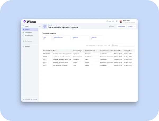Open the Help link in the header
This screenshot has width=159, height=121.
[109, 21]
